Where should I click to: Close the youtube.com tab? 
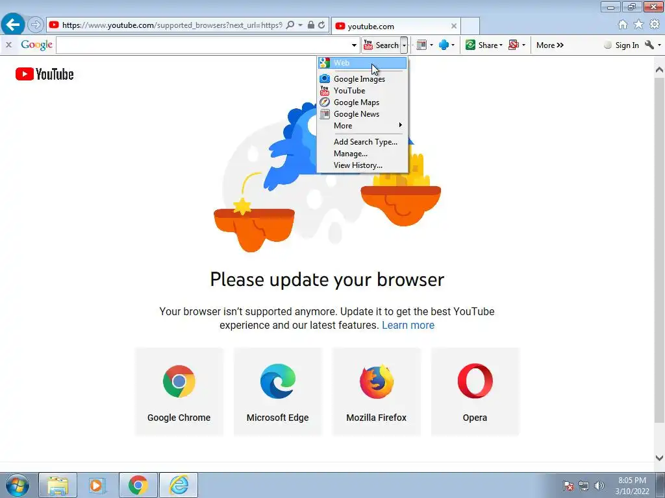tap(454, 26)
